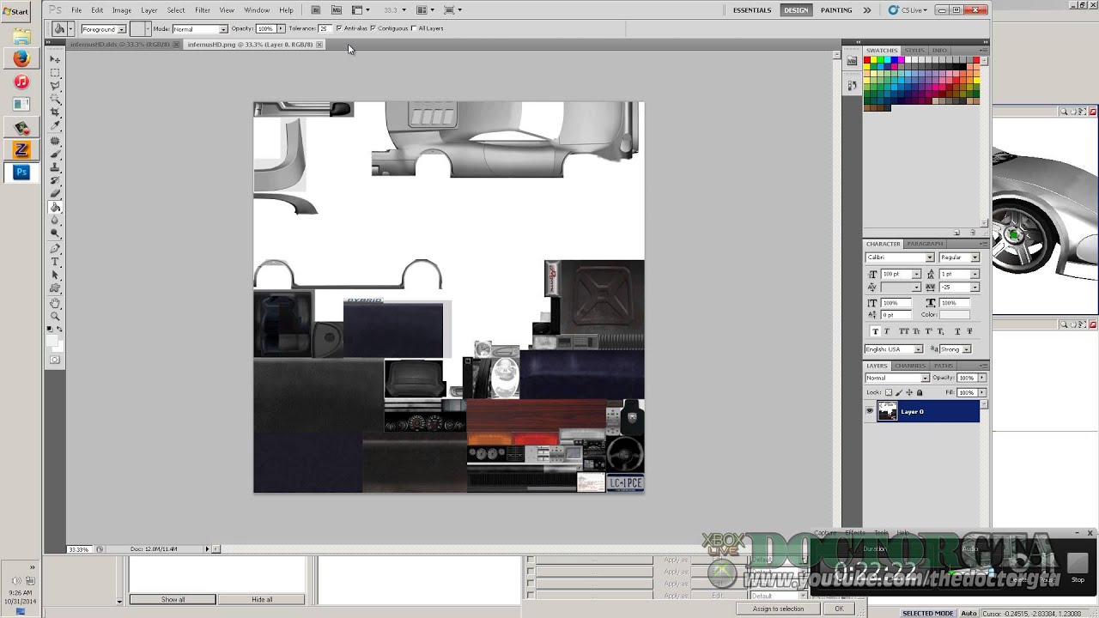Select the Rectangular Marquee tool
The width and height of the screenshot is (1099, 618).
(55, 72)
